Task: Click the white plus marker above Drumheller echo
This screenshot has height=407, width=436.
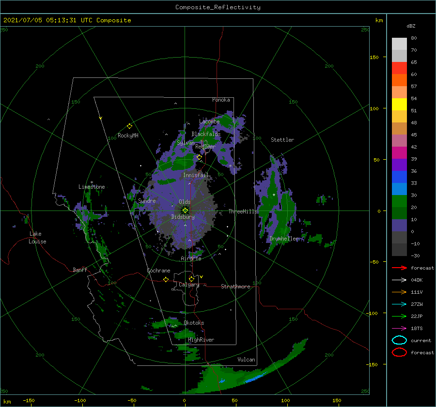Action: (274, 195)
